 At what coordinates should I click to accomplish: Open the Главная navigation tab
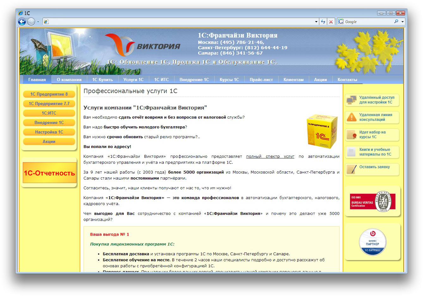[x=37, y=80]
